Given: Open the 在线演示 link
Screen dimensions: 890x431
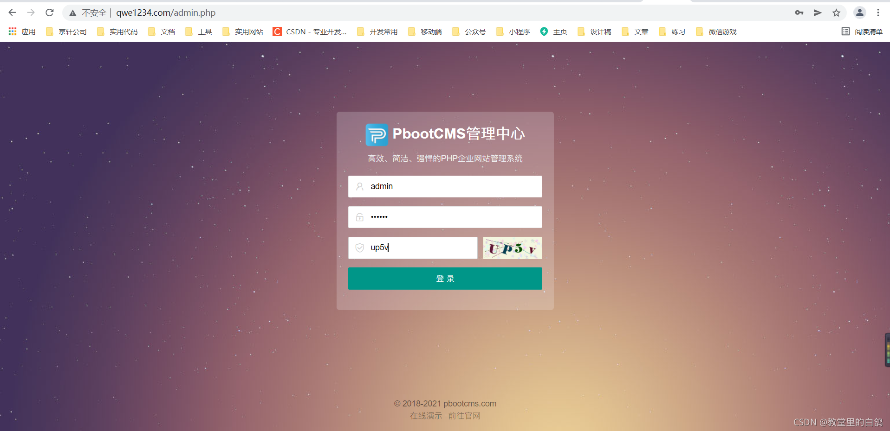Looking at the screenshot, I should coord(426,416).
